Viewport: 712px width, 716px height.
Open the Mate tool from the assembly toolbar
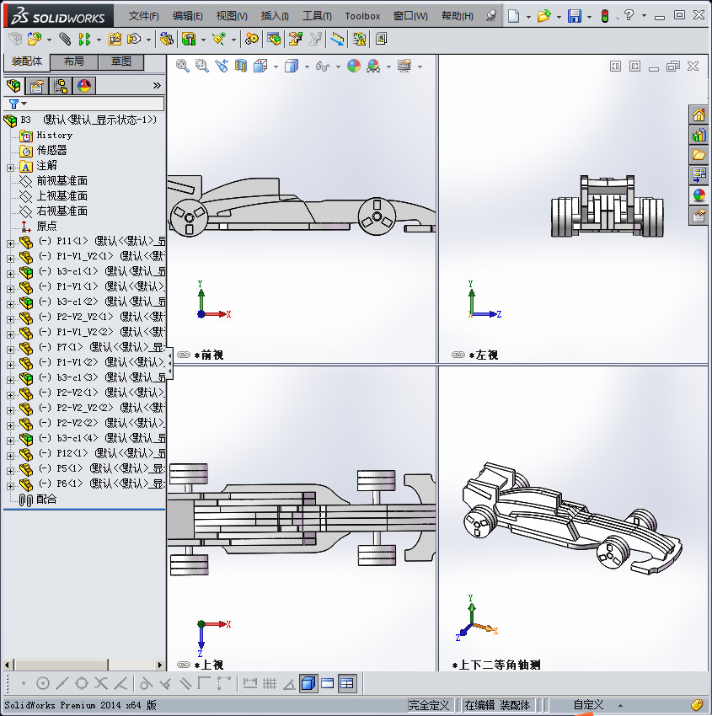(x=63, y=39)
